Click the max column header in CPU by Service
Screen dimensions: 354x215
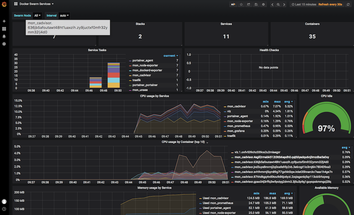278,102
